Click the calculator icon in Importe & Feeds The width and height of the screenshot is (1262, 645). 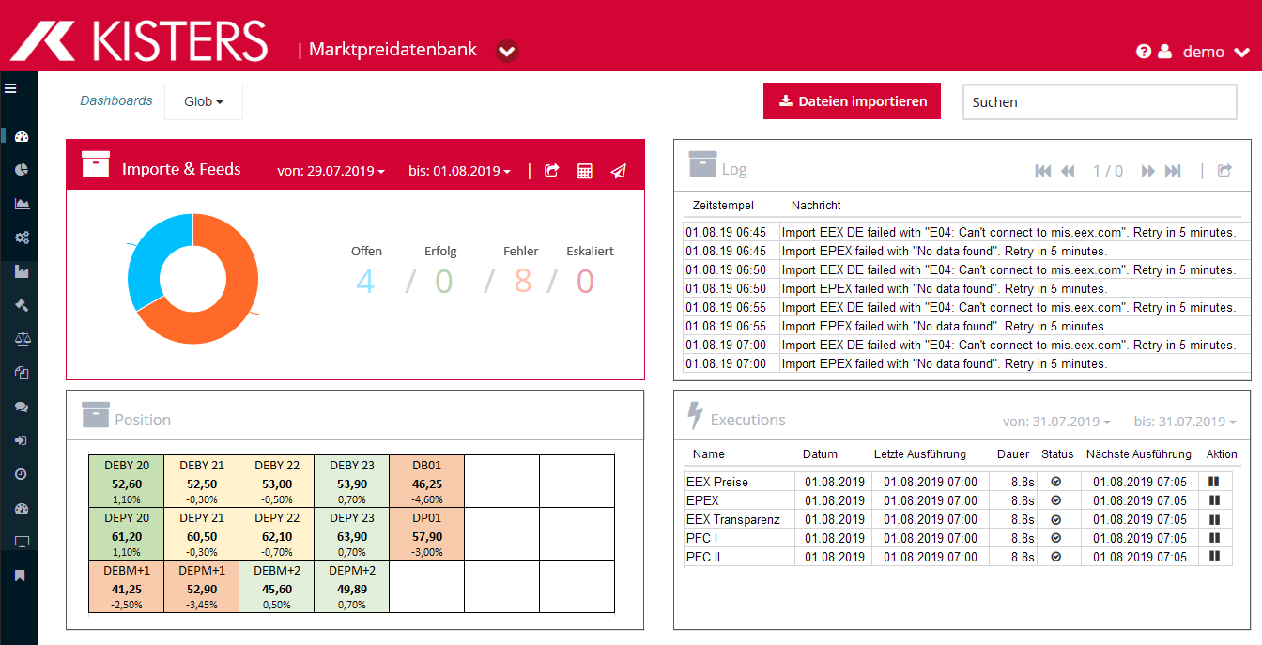pos(585,171)
